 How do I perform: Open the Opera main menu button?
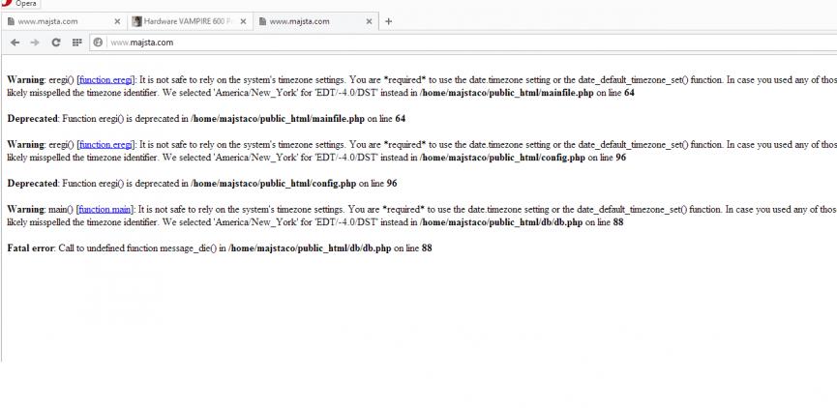coord(19,4)
